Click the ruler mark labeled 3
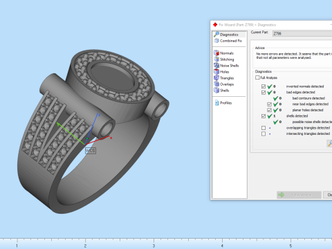Viewport: 332px width, 249px height. pos(154,246)
